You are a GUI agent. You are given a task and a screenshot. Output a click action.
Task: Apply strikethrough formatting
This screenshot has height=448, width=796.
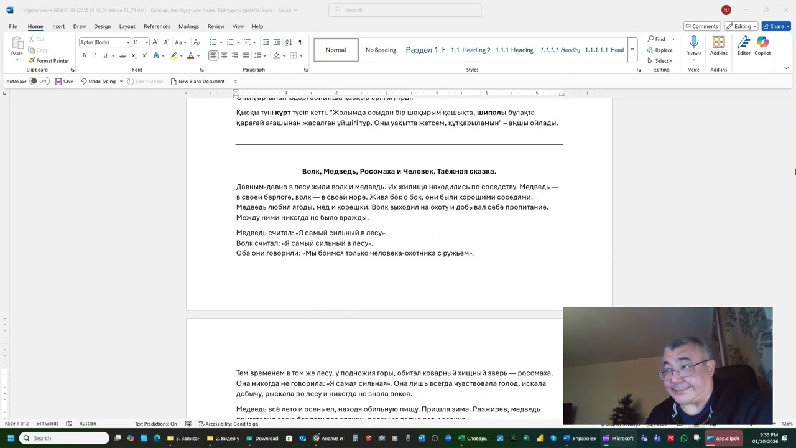(x=123, y=55)
